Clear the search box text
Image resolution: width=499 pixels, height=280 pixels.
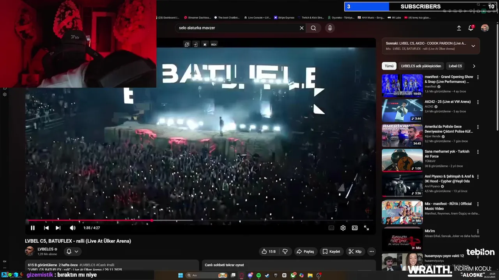(301, 28)
